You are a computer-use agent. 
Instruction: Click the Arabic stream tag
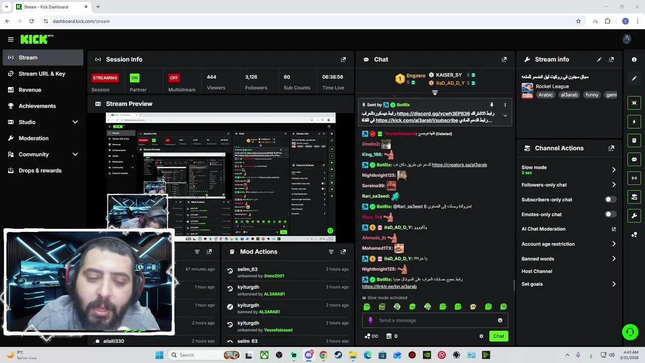click(546, 95)
